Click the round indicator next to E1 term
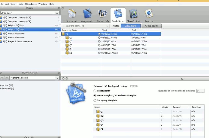The height and width of the screenshot is (138, 209). (x=99, y=53)
